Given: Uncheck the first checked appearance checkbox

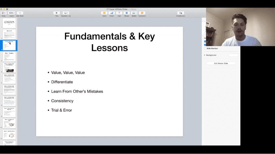Looking at the screenshot, I should point(205,42).
